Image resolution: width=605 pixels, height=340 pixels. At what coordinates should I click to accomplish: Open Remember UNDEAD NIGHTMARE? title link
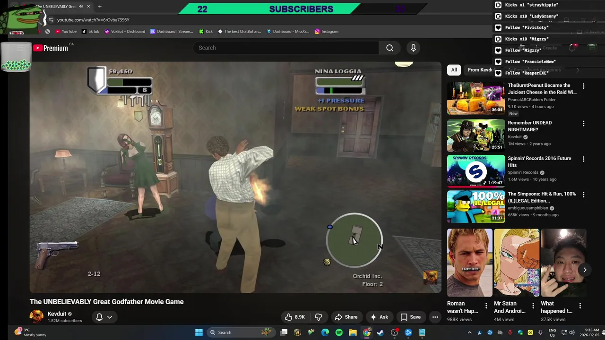tap(530, 126)
